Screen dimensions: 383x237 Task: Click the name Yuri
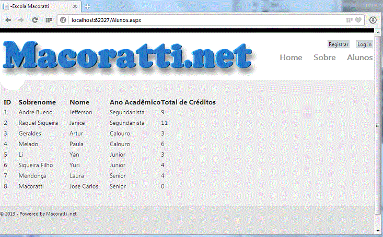click(75, 165)
